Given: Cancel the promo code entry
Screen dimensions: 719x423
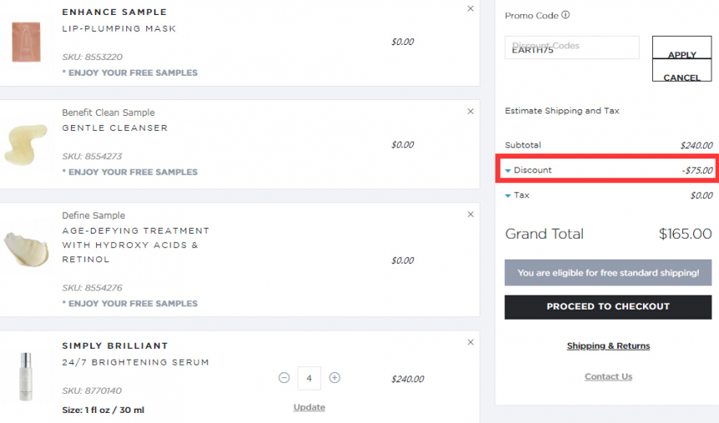Looking at the screenshot, I should tap(682, 70).
